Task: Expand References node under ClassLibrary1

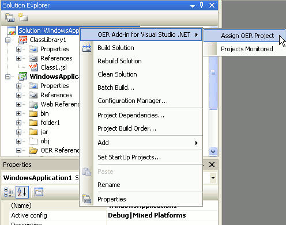Action: click(x=18, y=58)
